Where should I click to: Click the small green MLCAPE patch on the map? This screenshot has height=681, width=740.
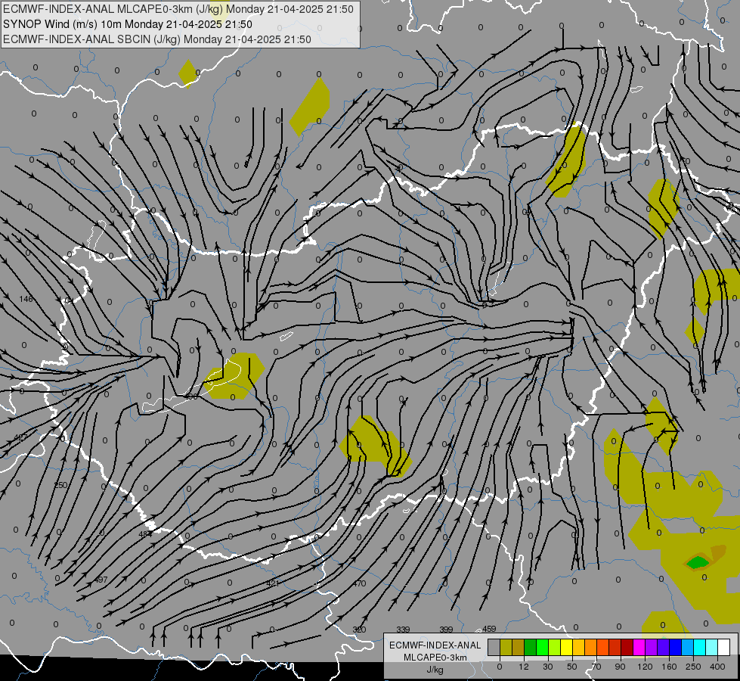click(x=698, y=562)
